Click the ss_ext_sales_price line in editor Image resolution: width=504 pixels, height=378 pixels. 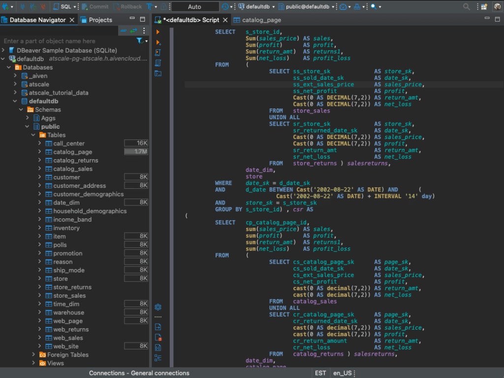click(x=344, y=84)
